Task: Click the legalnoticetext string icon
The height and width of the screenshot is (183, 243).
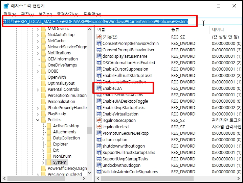Action: click(x=99, y=127)
